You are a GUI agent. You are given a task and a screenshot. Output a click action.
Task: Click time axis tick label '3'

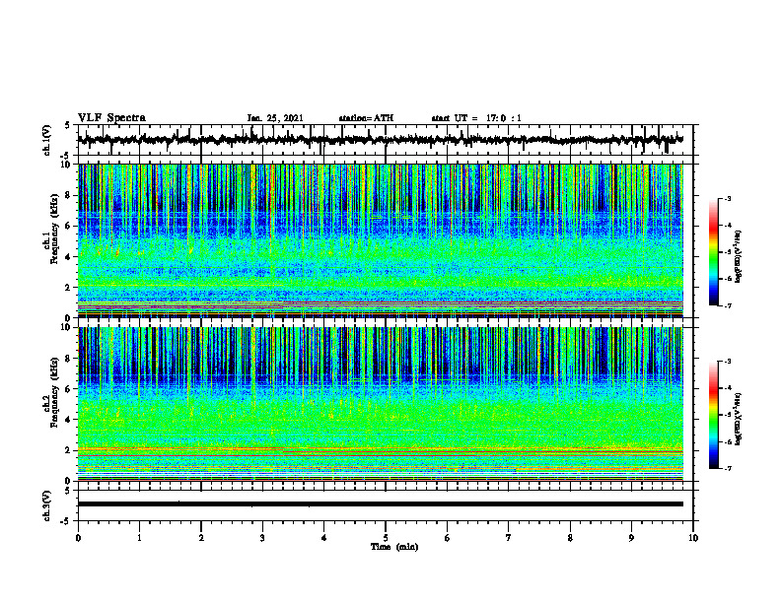click(262, 538)
